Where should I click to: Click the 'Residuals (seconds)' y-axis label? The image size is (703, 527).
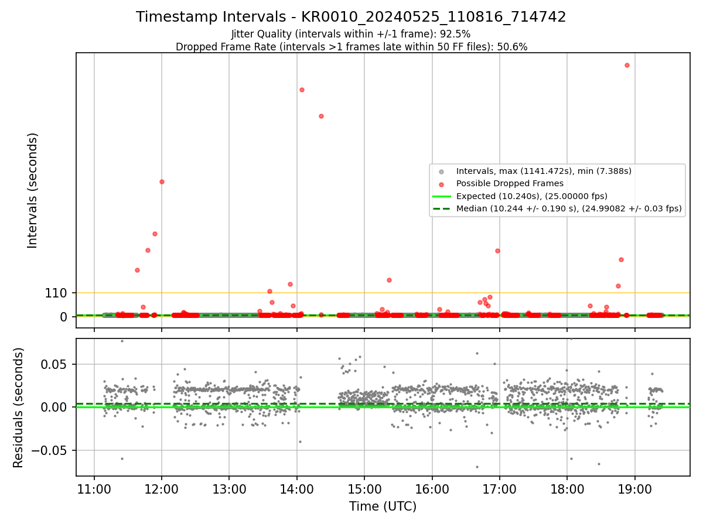(x=19, y=408)
